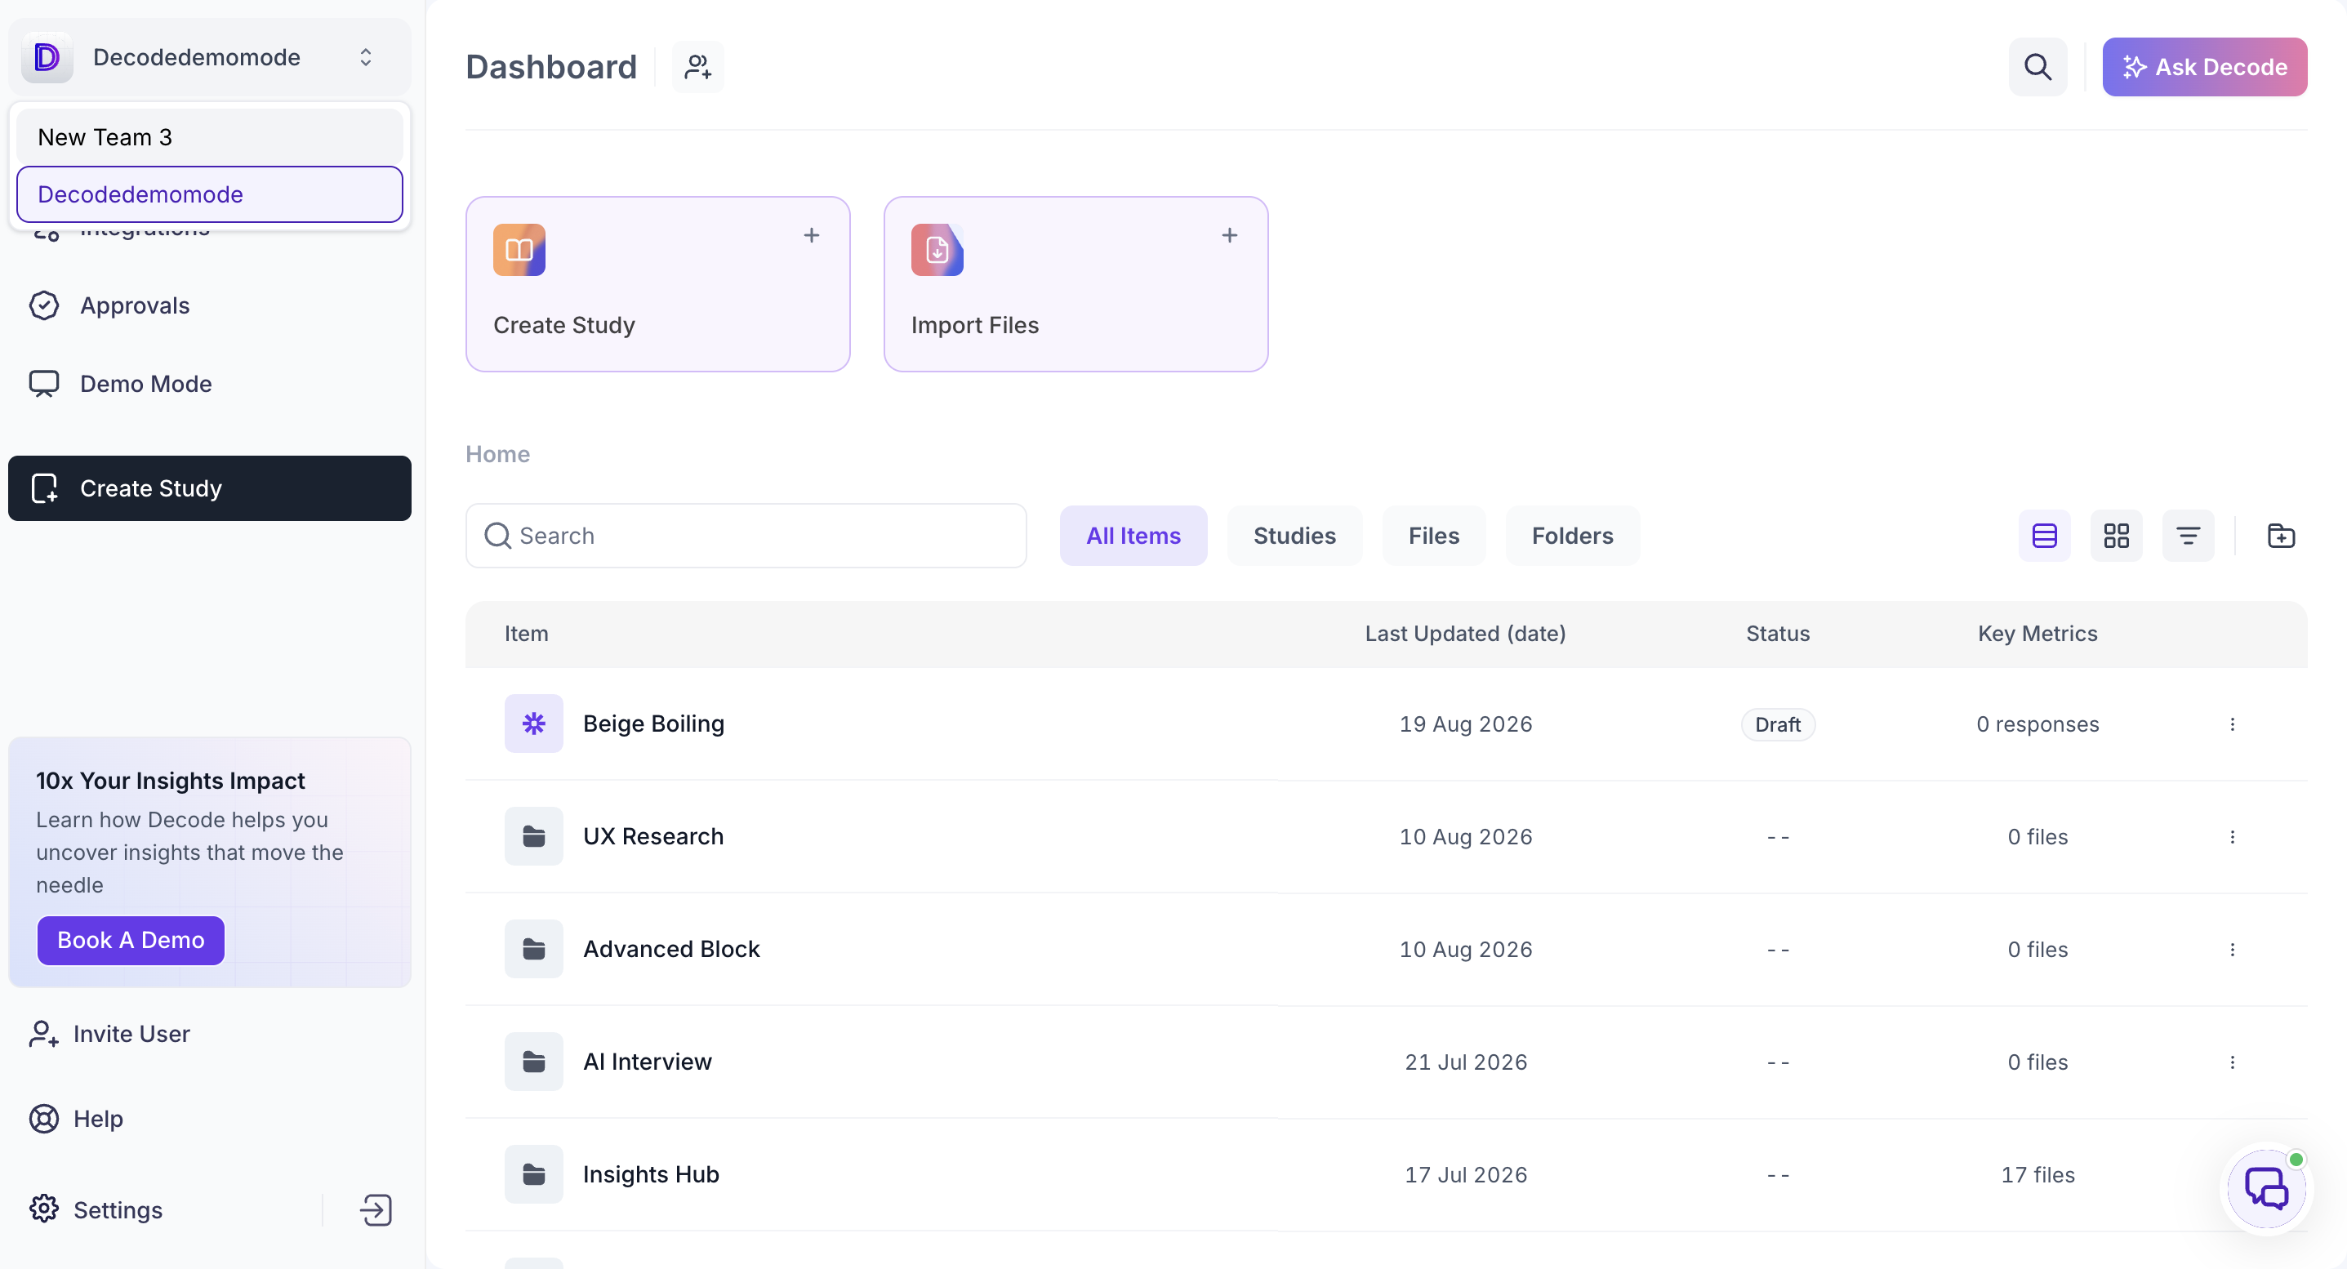Open the UX Research folder
This screenshot has height=1269, width=2347.
pos(653,836)
